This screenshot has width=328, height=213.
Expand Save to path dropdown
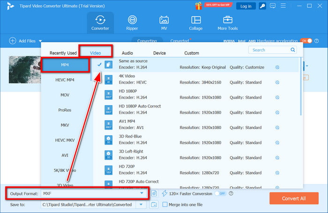coord(141,205)
